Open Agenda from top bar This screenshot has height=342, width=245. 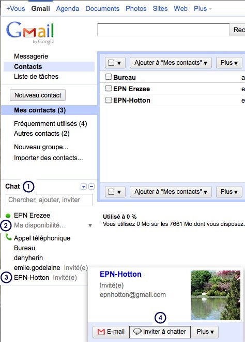tap(67, 8)
